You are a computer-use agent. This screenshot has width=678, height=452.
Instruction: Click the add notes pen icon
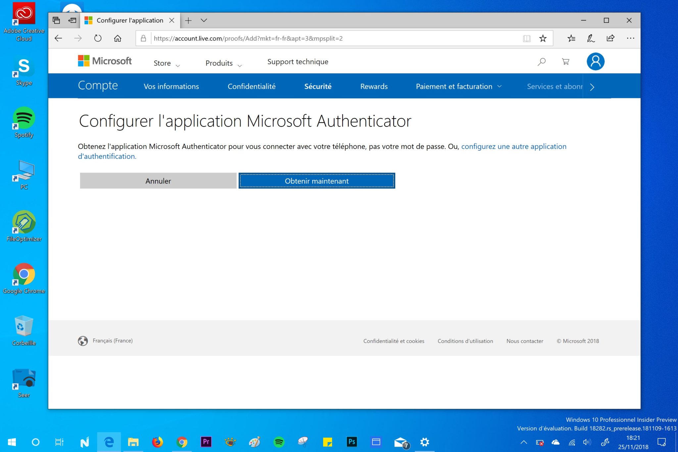591,38
